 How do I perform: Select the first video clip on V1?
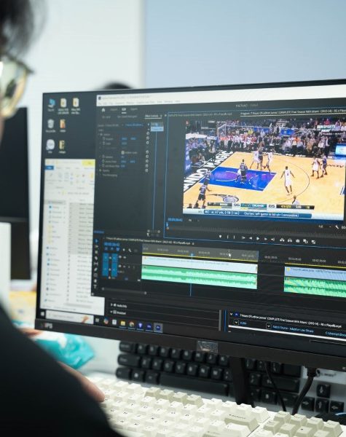(x=200, y=264)
